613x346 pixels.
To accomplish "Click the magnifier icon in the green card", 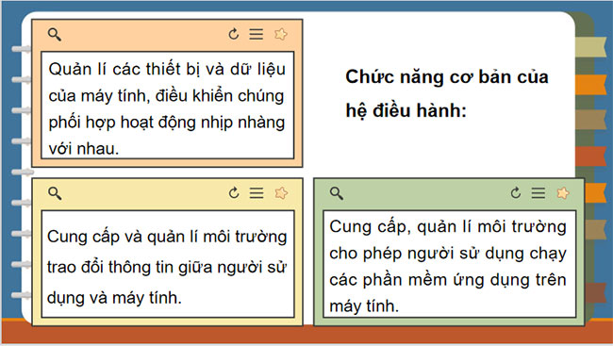I will coord(337,193).
